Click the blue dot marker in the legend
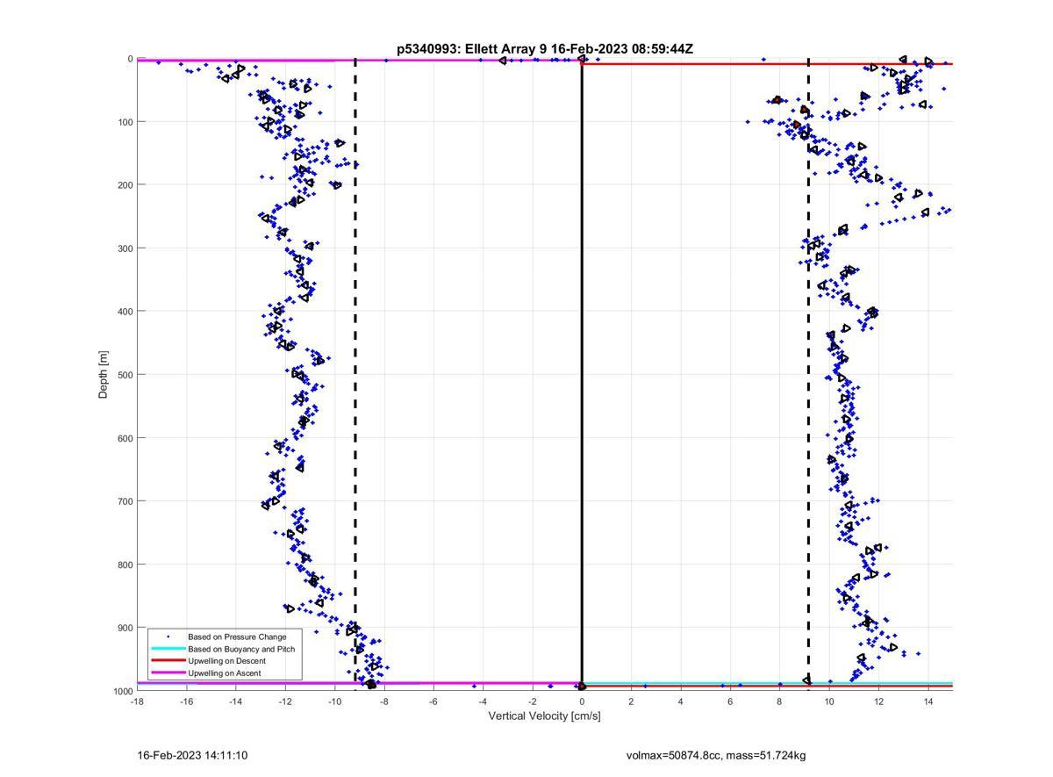The image size is (1053, 777). 168,637
